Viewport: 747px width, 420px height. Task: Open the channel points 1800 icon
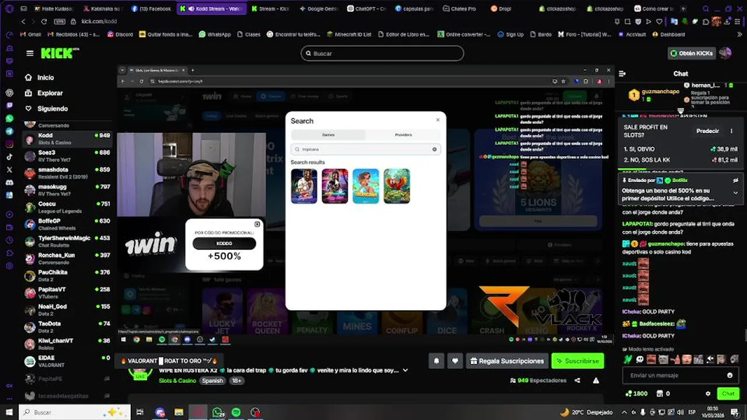click(x=636, y=394)
